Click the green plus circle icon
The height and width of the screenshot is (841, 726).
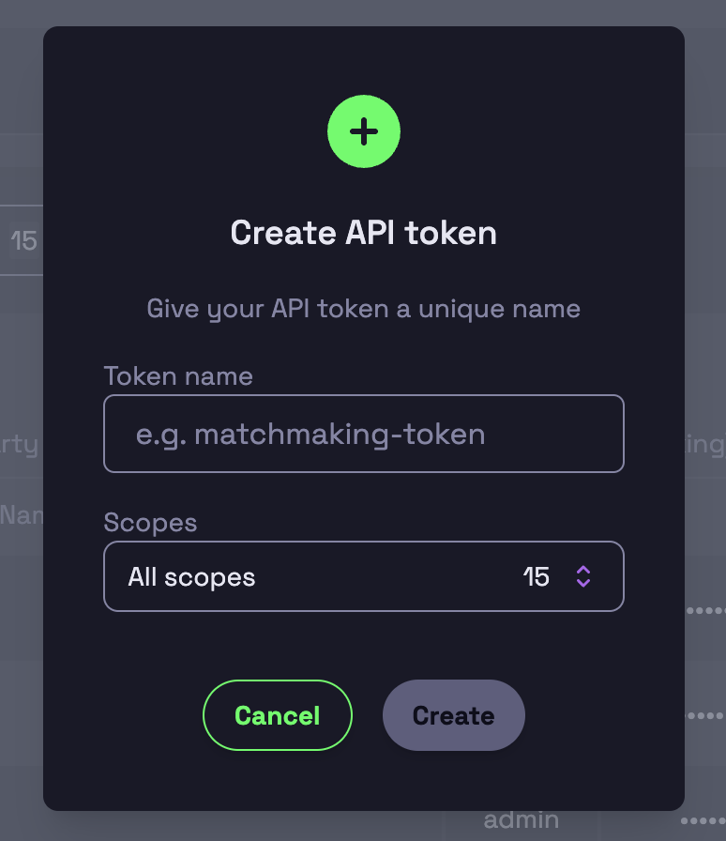364,131
